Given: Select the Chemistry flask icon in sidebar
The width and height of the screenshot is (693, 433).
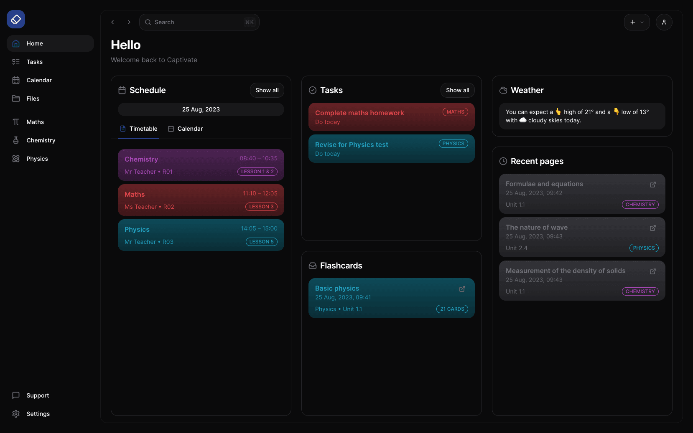Looking at the screenshot, I should click(x=16, y=140).
